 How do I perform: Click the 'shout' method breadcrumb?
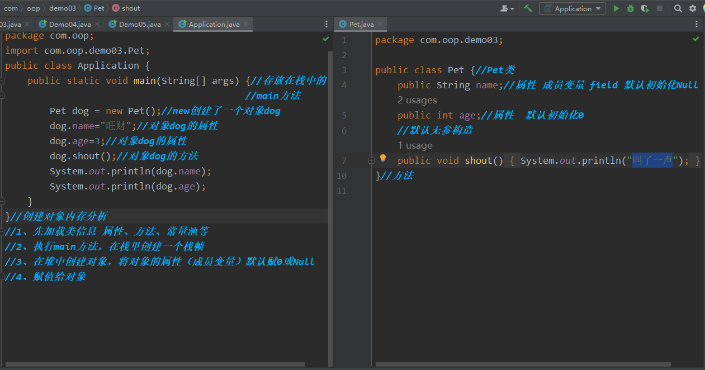[126, 8]
